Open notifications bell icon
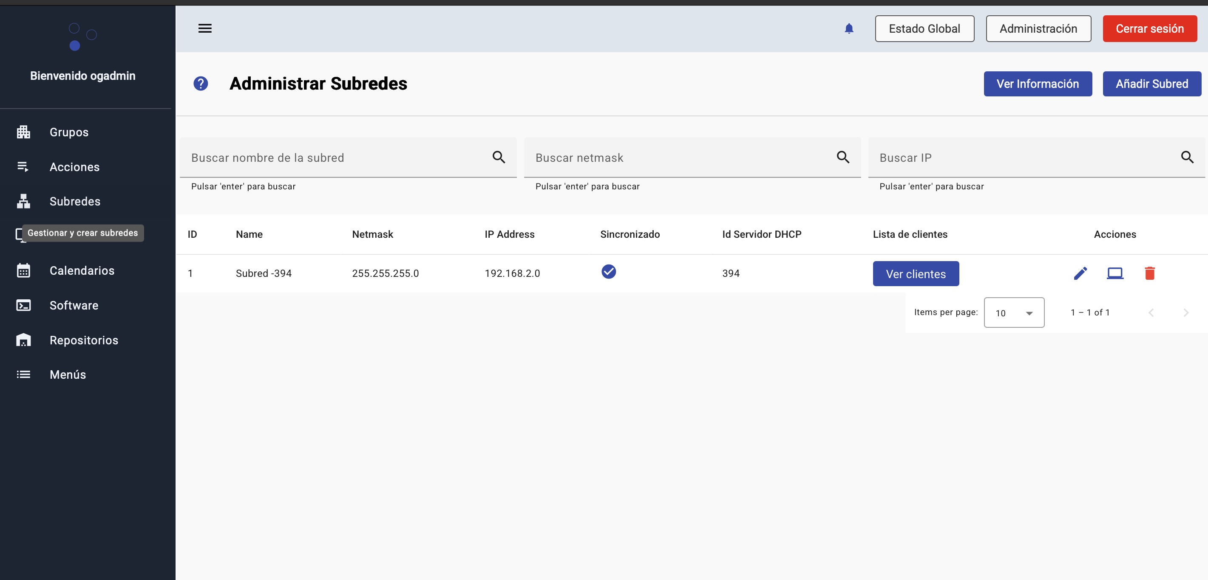This screenshot has height=580, width=1208. 849,28
